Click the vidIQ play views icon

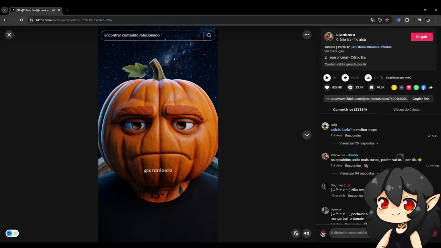click(327, 78)
